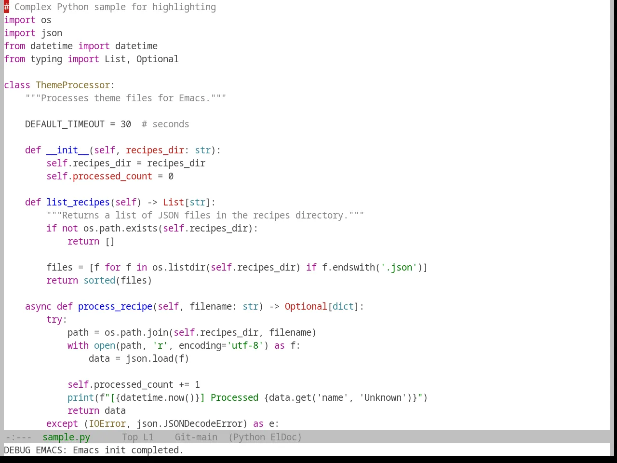This screenshot has height=463, width=617.
Task: Click the 'Returns a list of JSON files' docstring
Action: click(205, 215)
